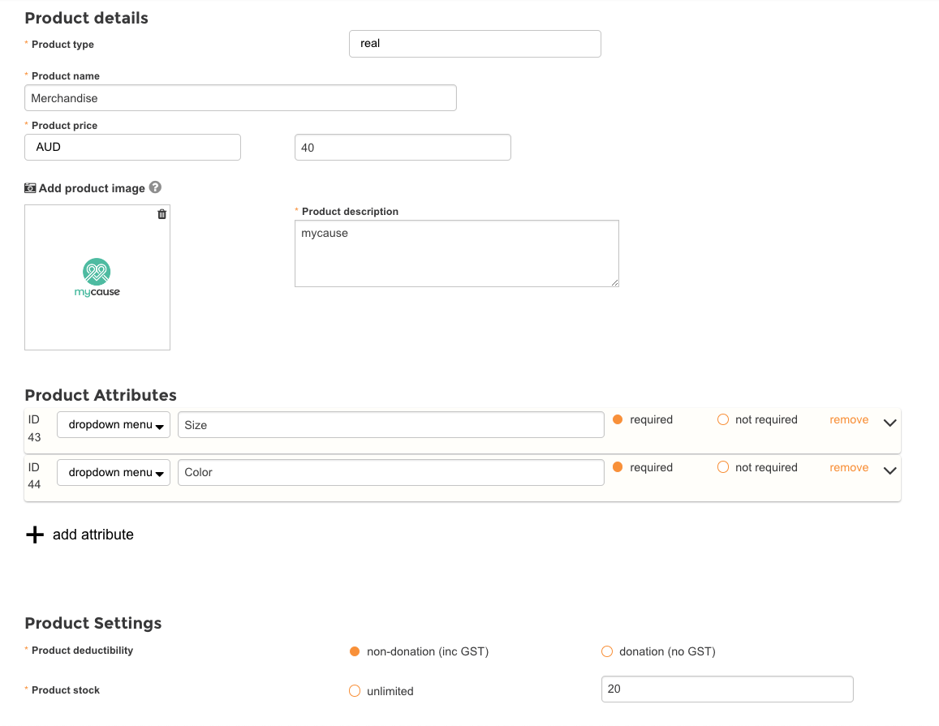Open the dropdown menu type selector for ID 44
The image size is (939, 726).
coord(114,473)
